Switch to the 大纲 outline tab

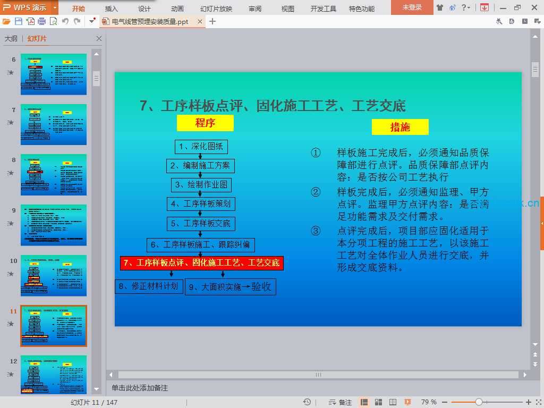pyautogui.click(x=11, y=39)
